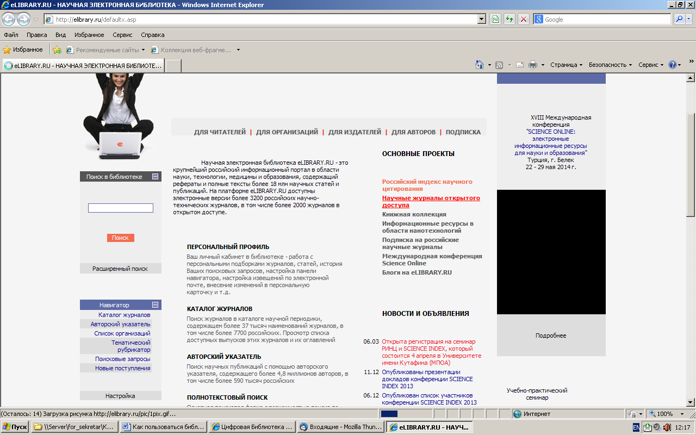Click the RSS feeds icon in command bar

pos(499,65)
